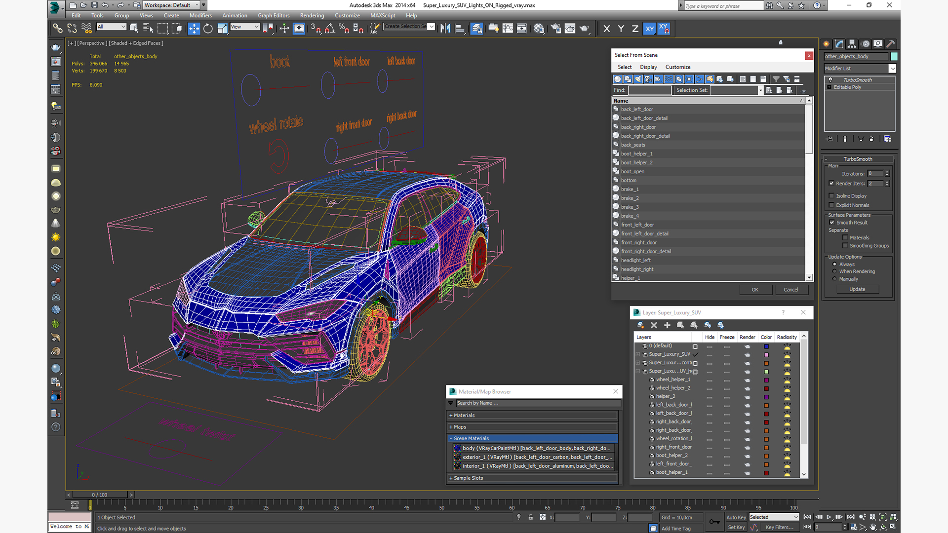Image resolution: width=948 pixels, height=533 pixels.
Task: Open the MAXScript menu
Action: coord(383,16)
